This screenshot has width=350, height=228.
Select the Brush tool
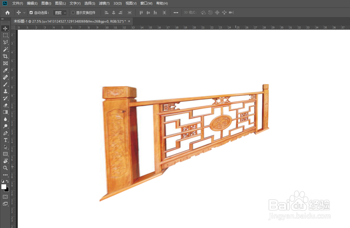click(5, 84)
